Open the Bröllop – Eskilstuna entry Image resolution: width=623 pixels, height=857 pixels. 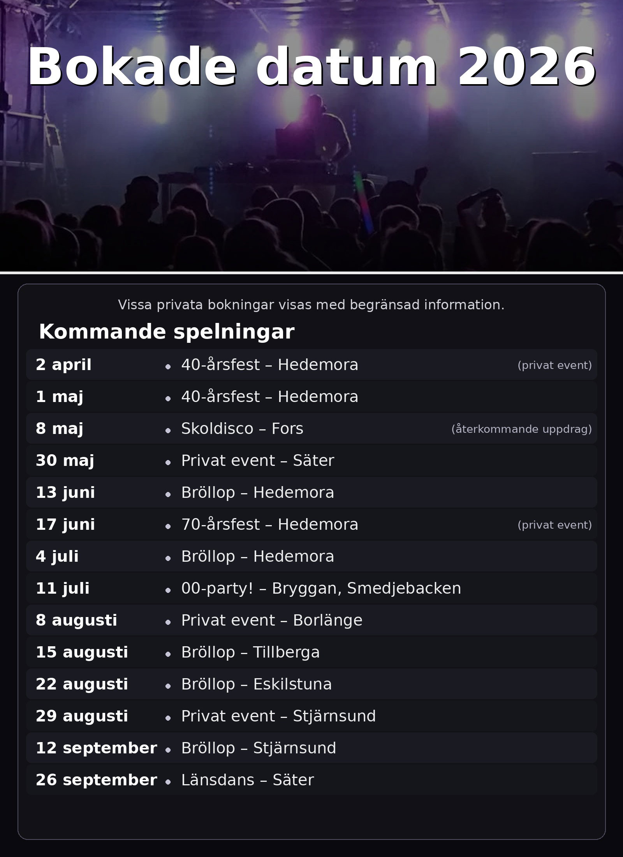(x=256, y=684)
